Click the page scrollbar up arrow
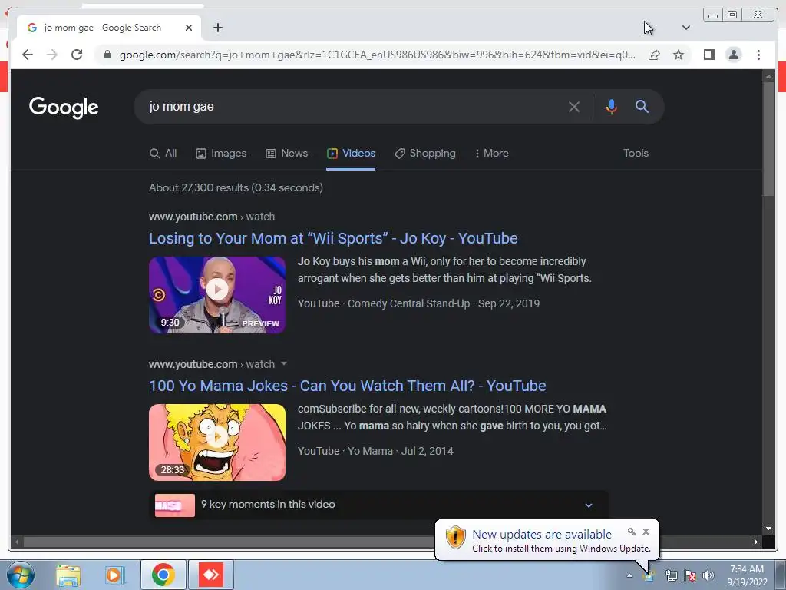 (768, 76)
